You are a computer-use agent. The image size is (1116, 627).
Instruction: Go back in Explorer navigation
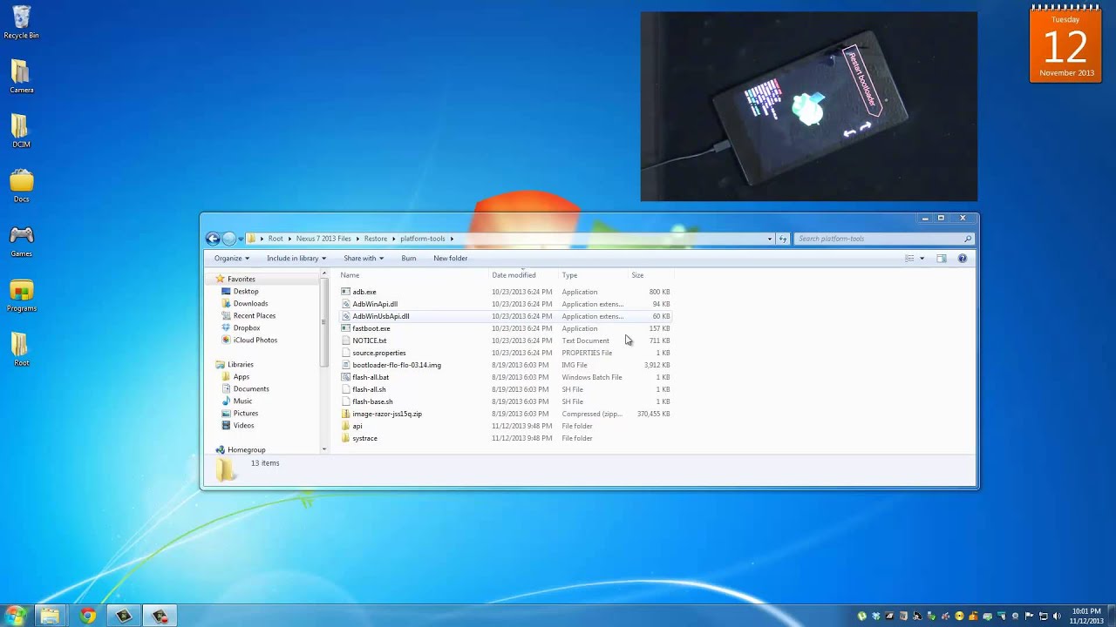point(213,239)
